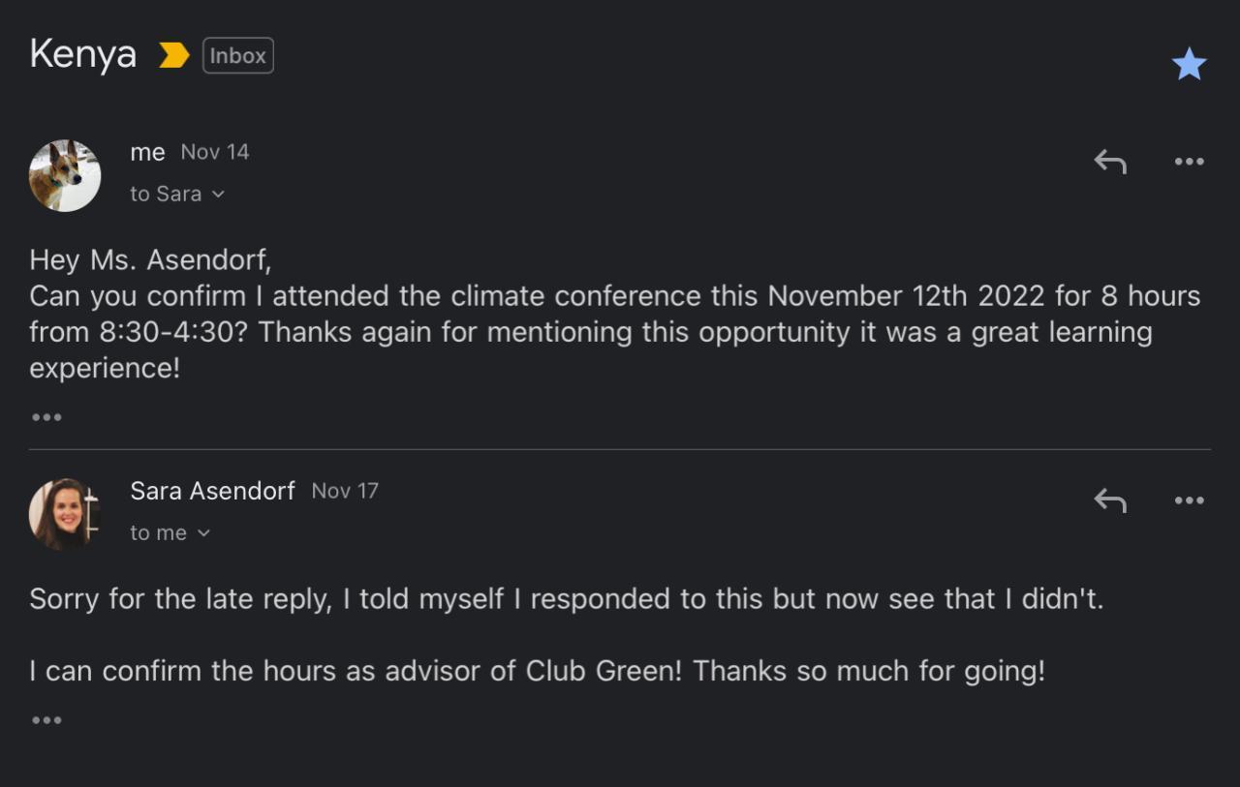1240x787 pixels.
Task: Open more options for Sara's message
Action: click(x=1189, y=500)
